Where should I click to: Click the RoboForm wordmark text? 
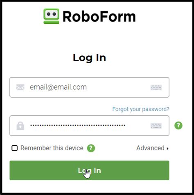[x=99, y=16]
